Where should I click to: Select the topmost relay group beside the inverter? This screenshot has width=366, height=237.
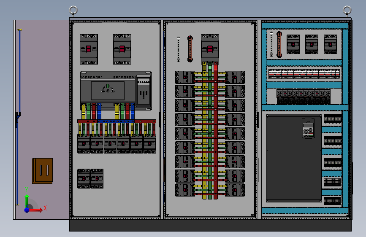click(x=333, y=119)
